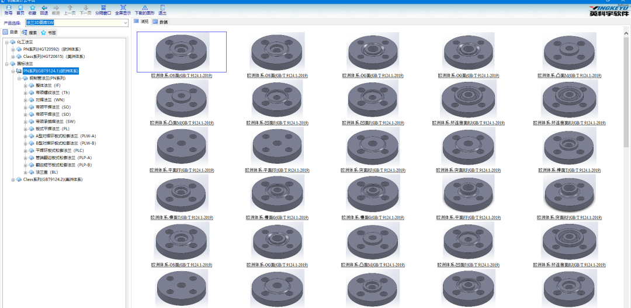Click the 收藏 favorites star icon

pyautogui.click(x=32, y=9)
